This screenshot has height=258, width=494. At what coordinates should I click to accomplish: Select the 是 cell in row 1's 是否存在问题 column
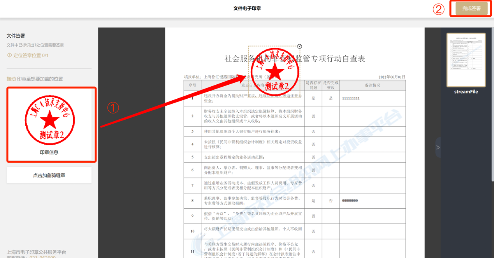point(313,99)
